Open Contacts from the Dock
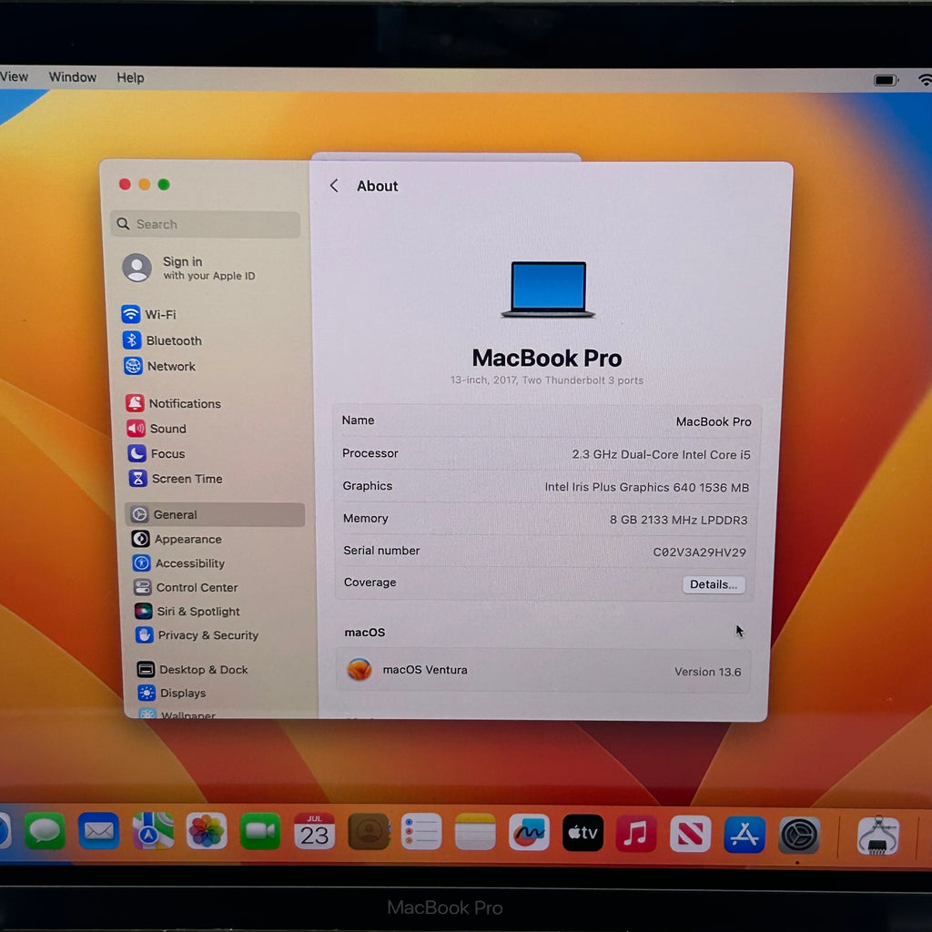 pos(369,832)
